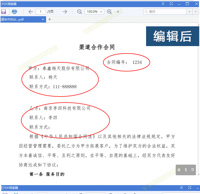This screenshot has height=194, width=200.
Task: Click the page number input field
Action: tap(41, 12)
